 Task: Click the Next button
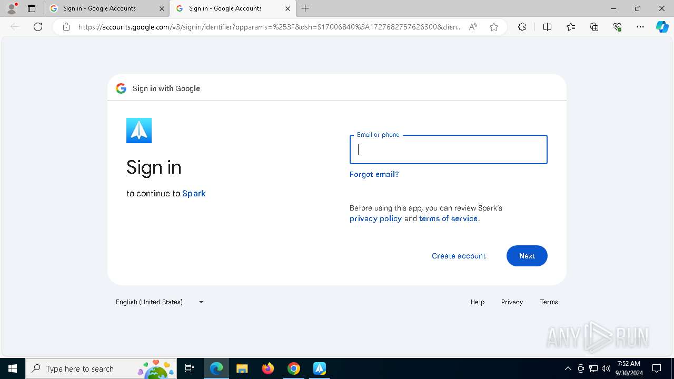[527, 256]
